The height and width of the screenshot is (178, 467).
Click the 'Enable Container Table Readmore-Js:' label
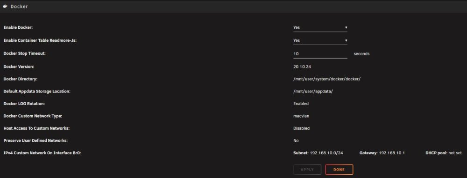[40, 40]
